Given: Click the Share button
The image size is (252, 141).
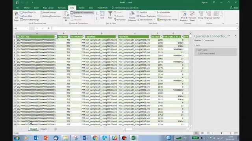Looking at the screenshot, I should tap(234, 8).
